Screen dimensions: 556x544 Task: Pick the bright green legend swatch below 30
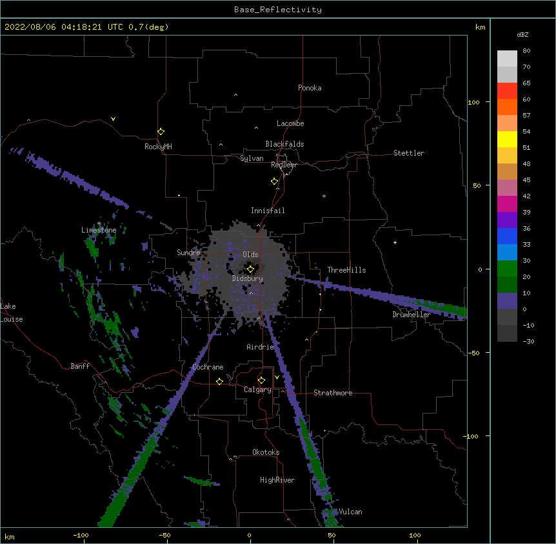[x=507, y=269]
